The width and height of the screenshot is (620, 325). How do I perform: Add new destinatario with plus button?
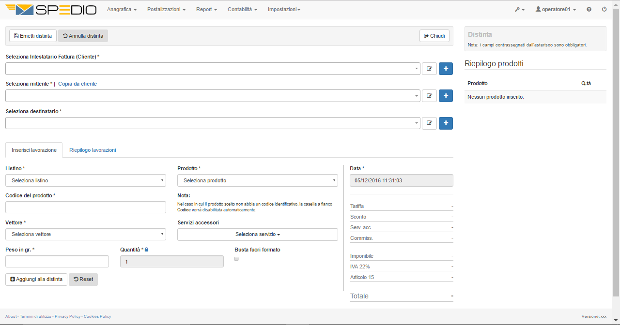pos(446,123)
